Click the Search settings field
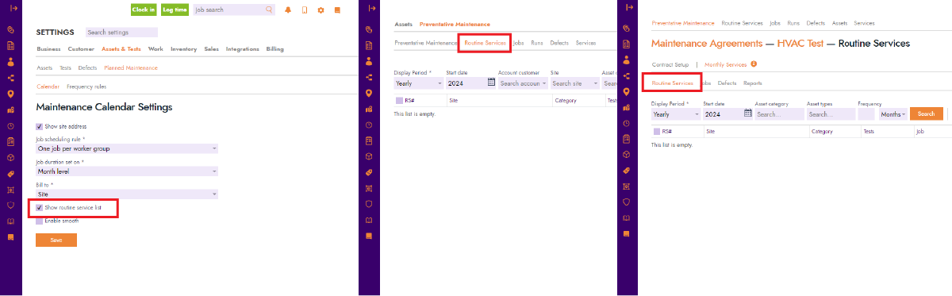This screenshot has height=296, width=952. 121,33
